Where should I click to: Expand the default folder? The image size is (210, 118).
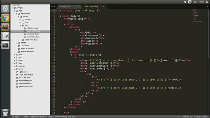(x=20, y=20)
